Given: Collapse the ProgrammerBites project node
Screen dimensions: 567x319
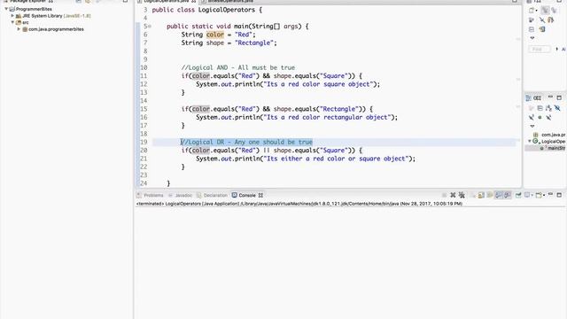Looking at the screenshot, I should [6, 9].
